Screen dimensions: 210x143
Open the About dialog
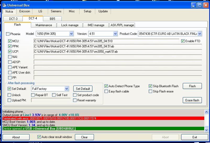[16, 137]
